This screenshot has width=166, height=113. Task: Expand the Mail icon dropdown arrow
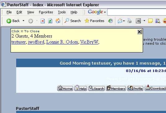[x=124, y=21]
